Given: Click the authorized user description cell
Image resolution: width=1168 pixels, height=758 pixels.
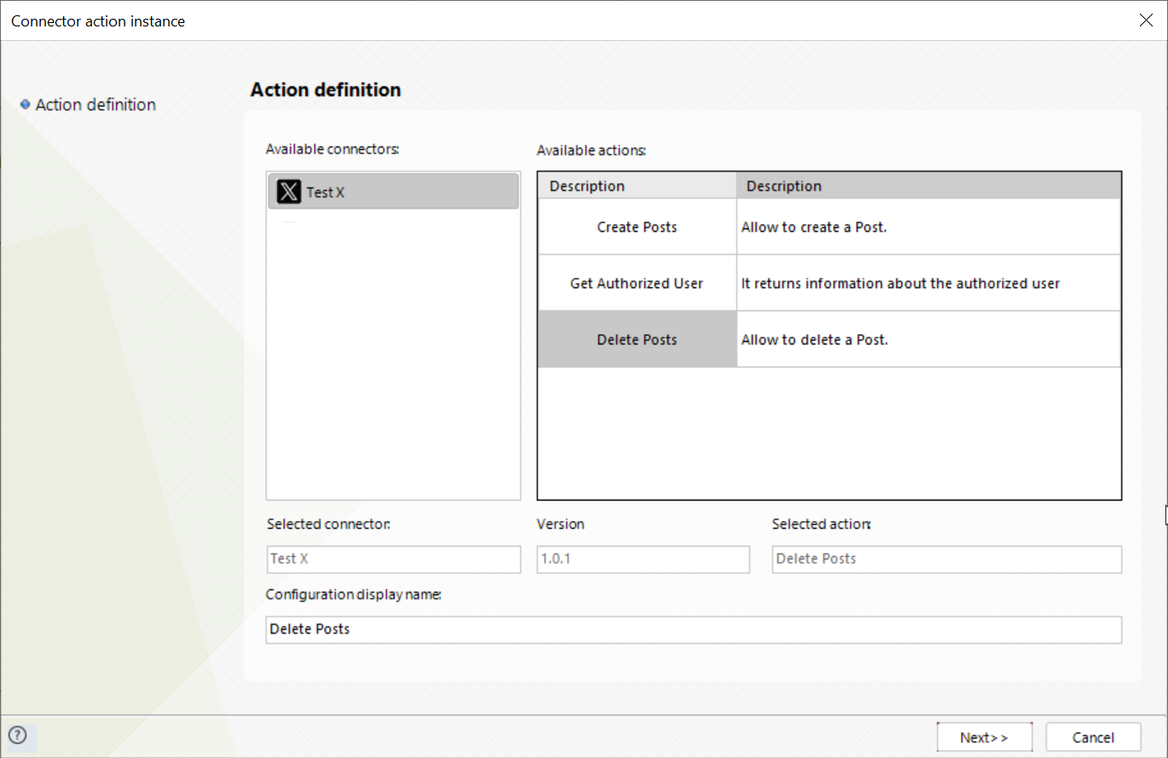Looking at the screenshot, I should click(x=928, y=283).
